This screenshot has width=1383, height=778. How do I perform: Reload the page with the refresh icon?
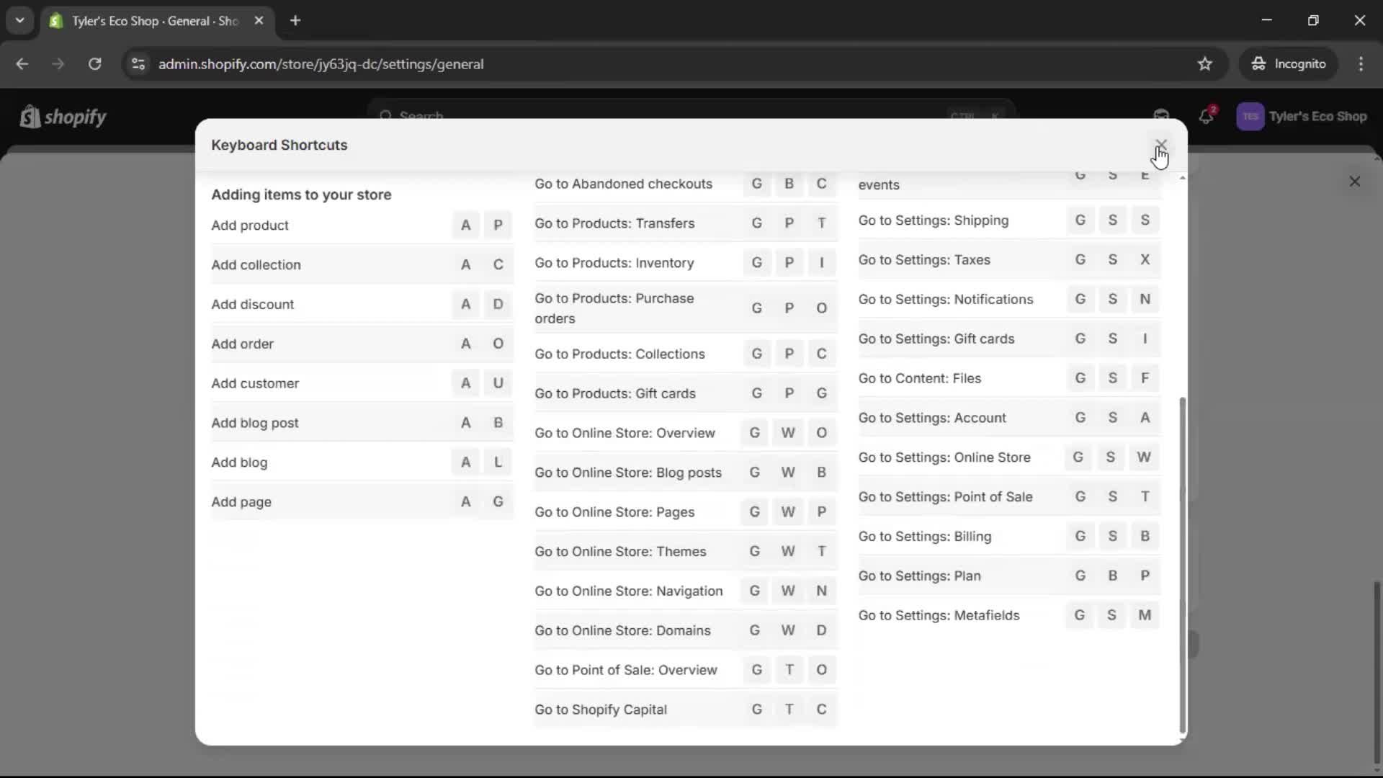94,63
